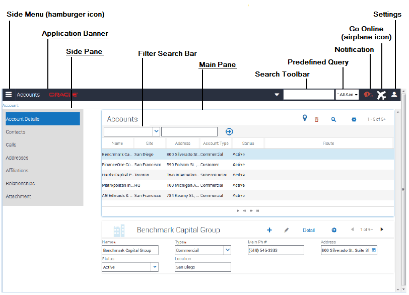Open the Settings person icon
409x295 pixels.
[394, 95]
